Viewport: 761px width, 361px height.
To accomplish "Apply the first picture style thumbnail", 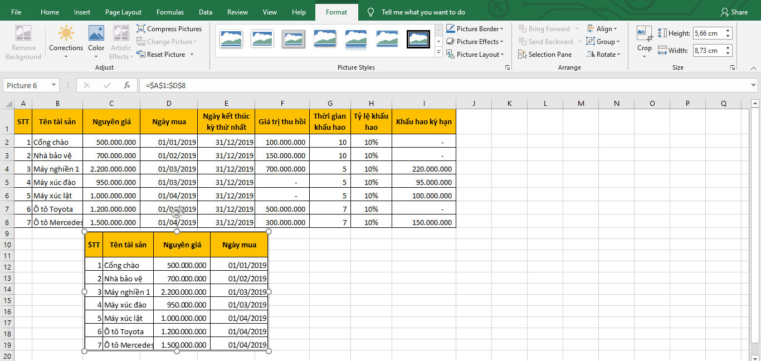I will click(231, 39).
